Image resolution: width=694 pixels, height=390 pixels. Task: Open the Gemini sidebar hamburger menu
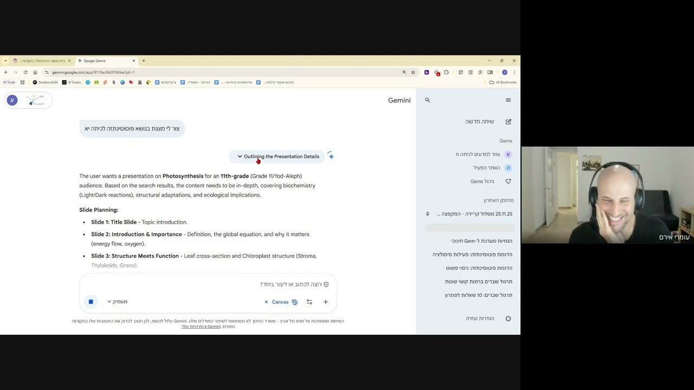(x=508, y=100)
